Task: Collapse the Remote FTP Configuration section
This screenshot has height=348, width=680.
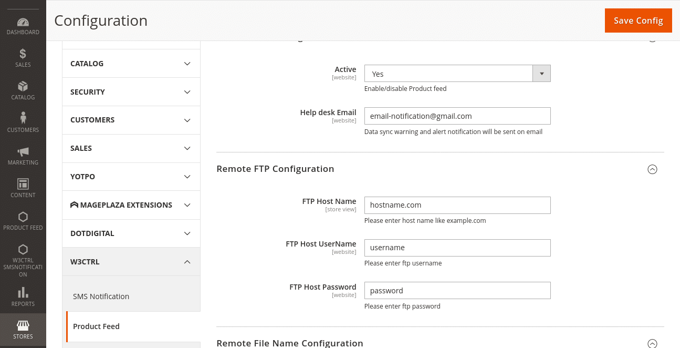Action: (652, 169)
